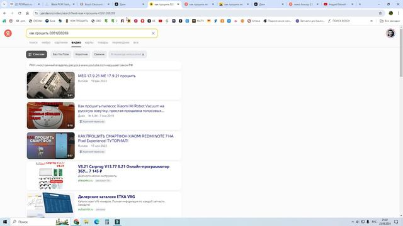This screenshot has height=226, width=403.
Task: Select the Видео search category
Action: click(x=76, y=43)
